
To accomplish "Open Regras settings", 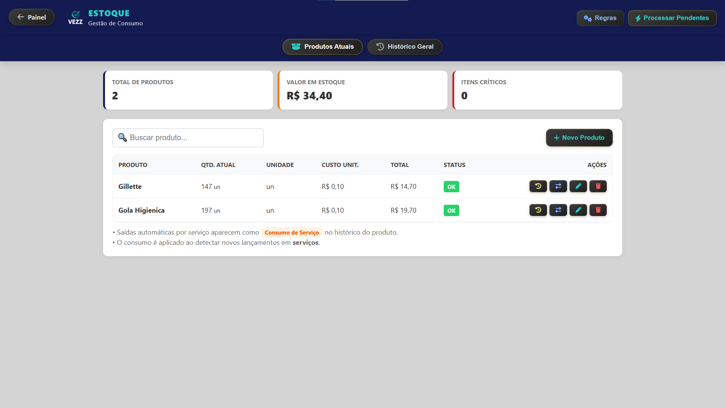I will (600, 18).
